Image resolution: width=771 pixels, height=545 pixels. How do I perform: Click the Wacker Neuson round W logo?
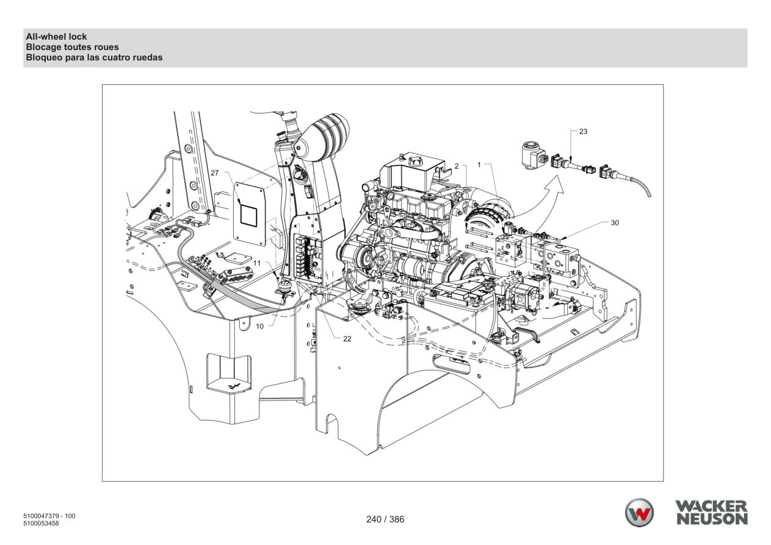639,513
